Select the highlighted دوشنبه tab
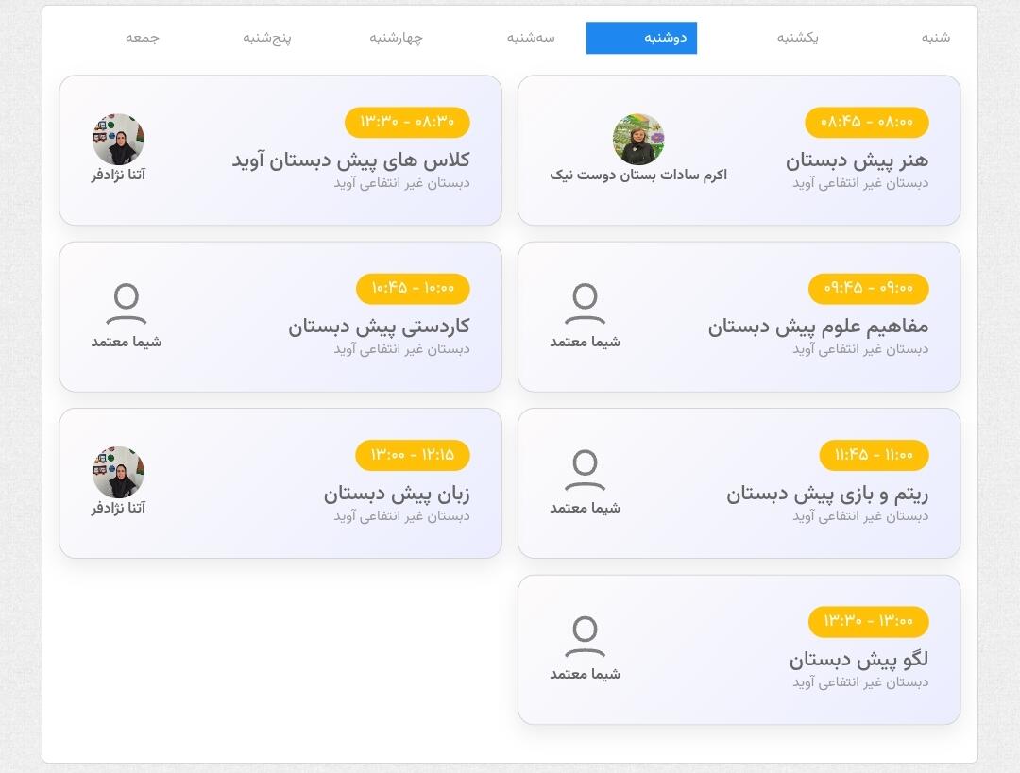This screenshot has width=1020, height=773. 641,38
